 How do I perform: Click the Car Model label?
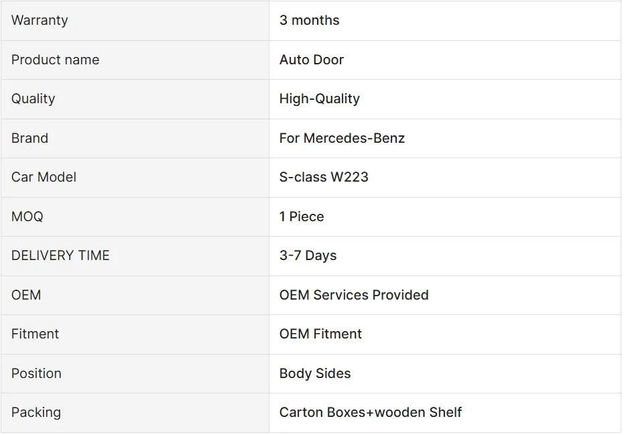44,177
